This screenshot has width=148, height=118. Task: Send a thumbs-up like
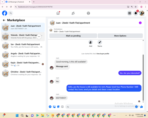pos(141,107)
